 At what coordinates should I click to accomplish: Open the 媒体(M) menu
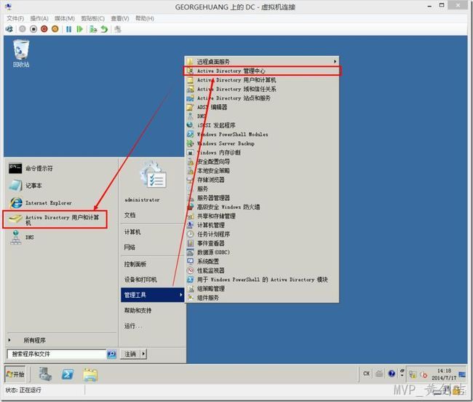click(x=65, y=18)
